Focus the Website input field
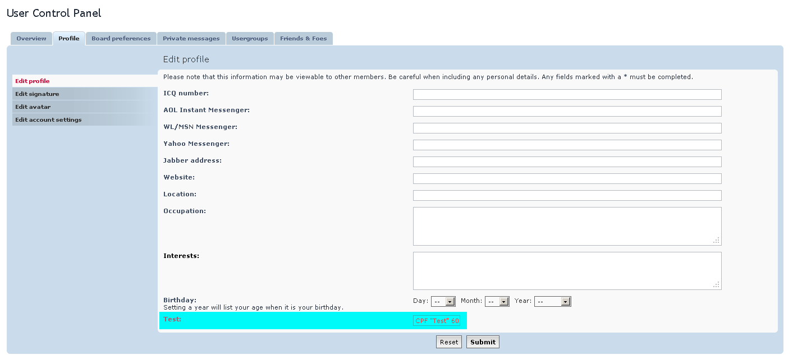The height and width of the screenshot is (364, 793). [x=567, y=179]
